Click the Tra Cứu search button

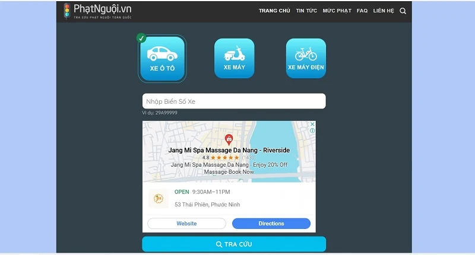coord(234,244)
